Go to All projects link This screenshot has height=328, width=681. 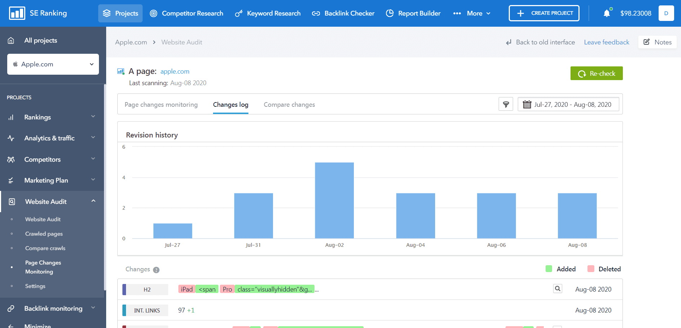coord(41,40)
